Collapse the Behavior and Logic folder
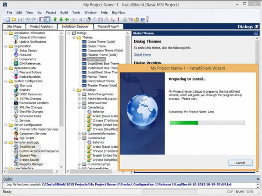The width and height of the screenshot is (262, 196). (6, 142)
